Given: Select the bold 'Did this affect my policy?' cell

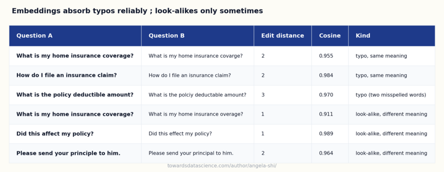Looking at the screenshot, I should (75, 134).
